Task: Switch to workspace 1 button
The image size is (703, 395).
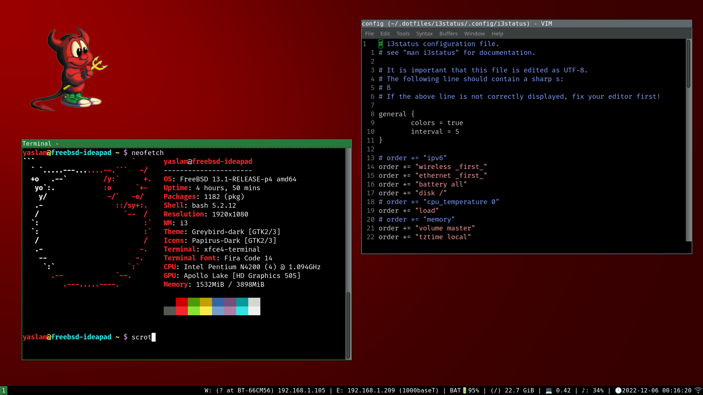Action: (x=4, y=390)
